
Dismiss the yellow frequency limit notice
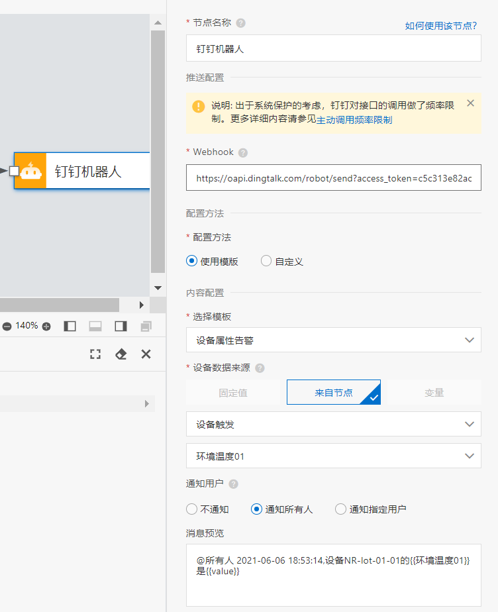point(471,103)
